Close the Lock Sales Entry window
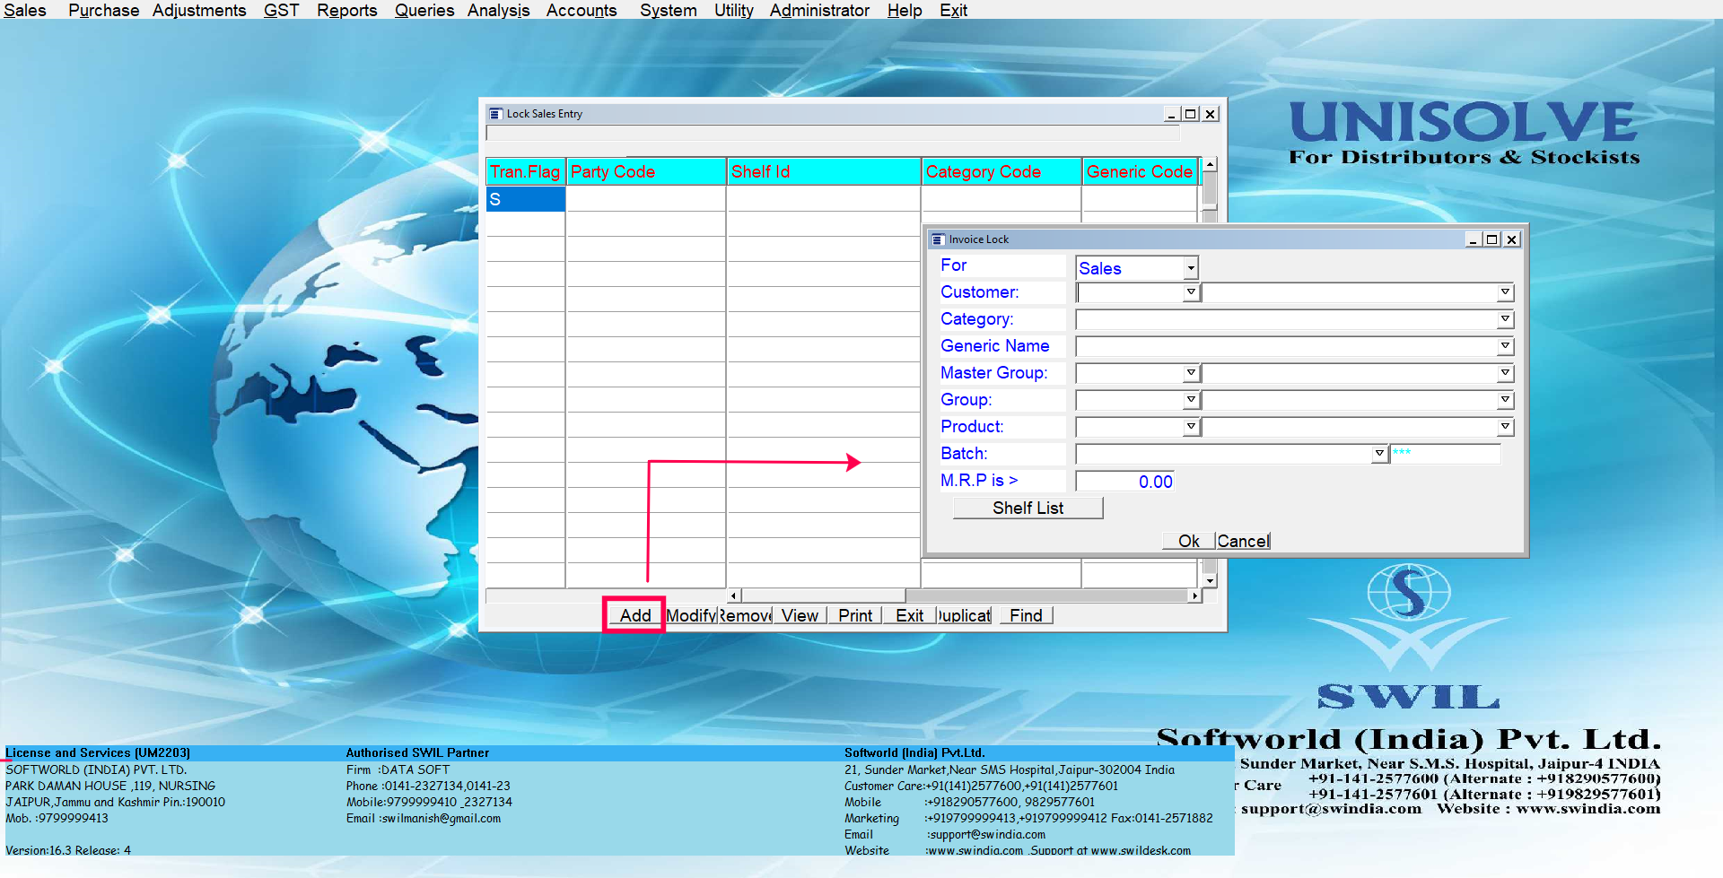 click(x=1210, y=114)
